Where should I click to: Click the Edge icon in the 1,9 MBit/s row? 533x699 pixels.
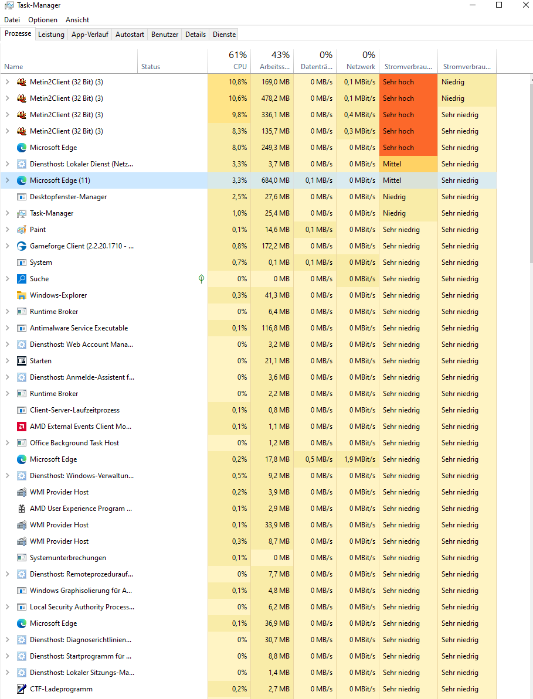pyautogui.click(x=22, y=459)
